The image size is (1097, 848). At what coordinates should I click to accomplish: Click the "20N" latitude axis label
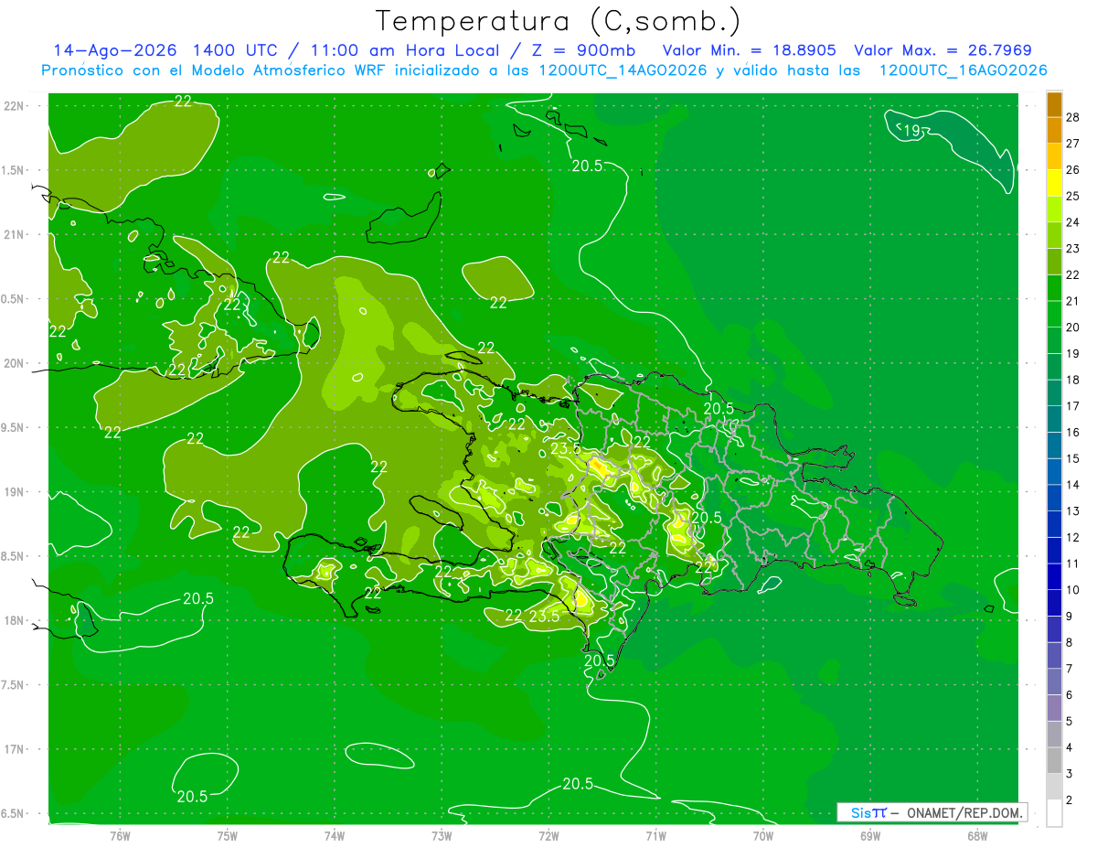click(x=13, y=363)
